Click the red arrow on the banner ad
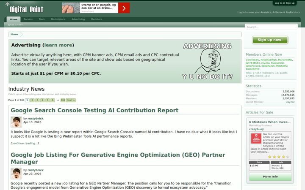 coord(124,8)
